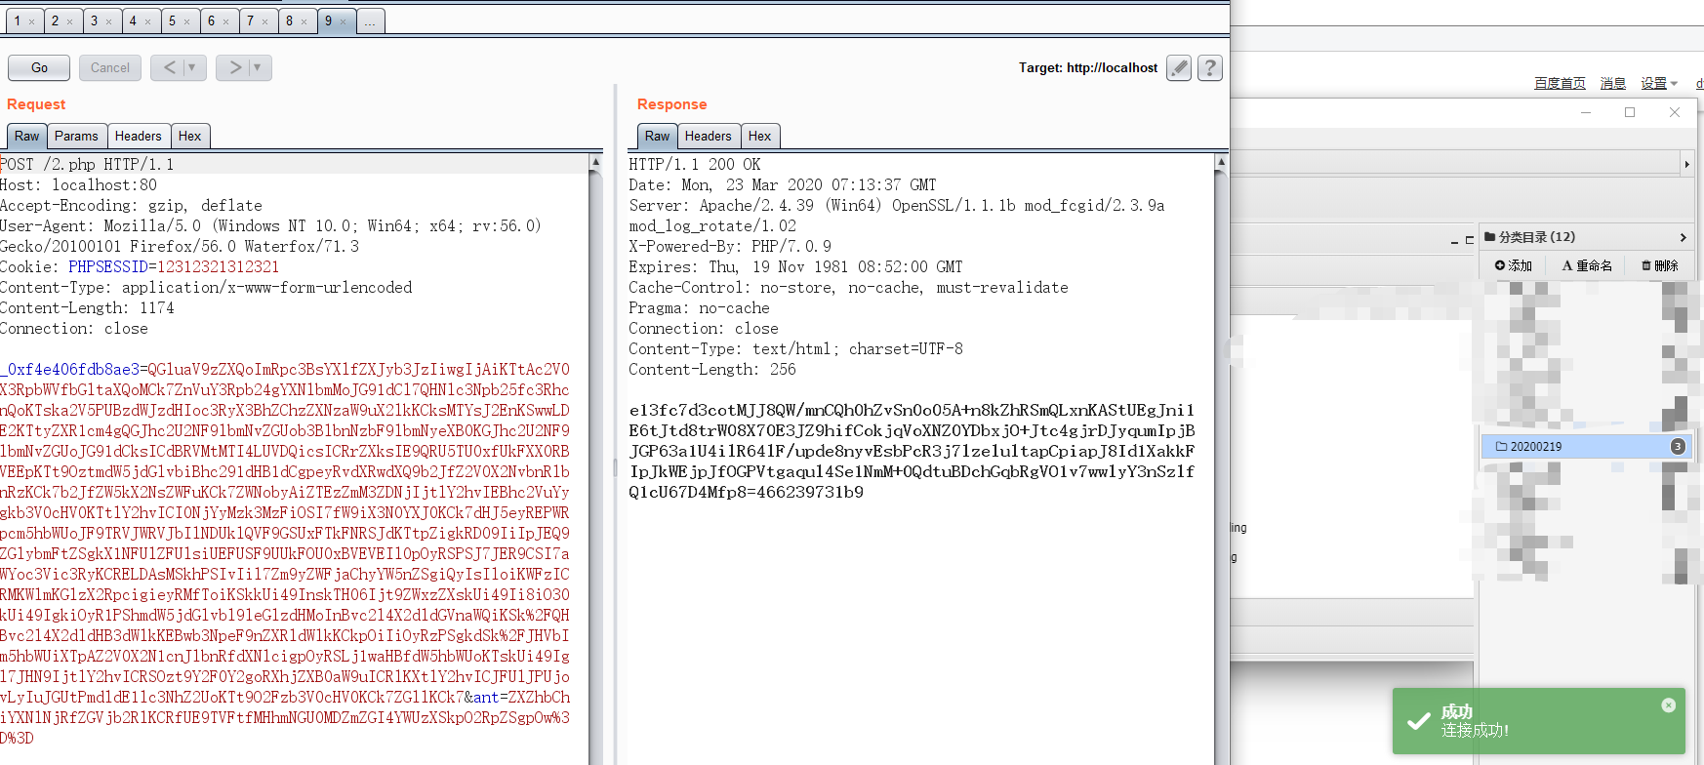Click the badge 3 on 20200219 folder
1704x765 pixels.
pos(1678,446)
